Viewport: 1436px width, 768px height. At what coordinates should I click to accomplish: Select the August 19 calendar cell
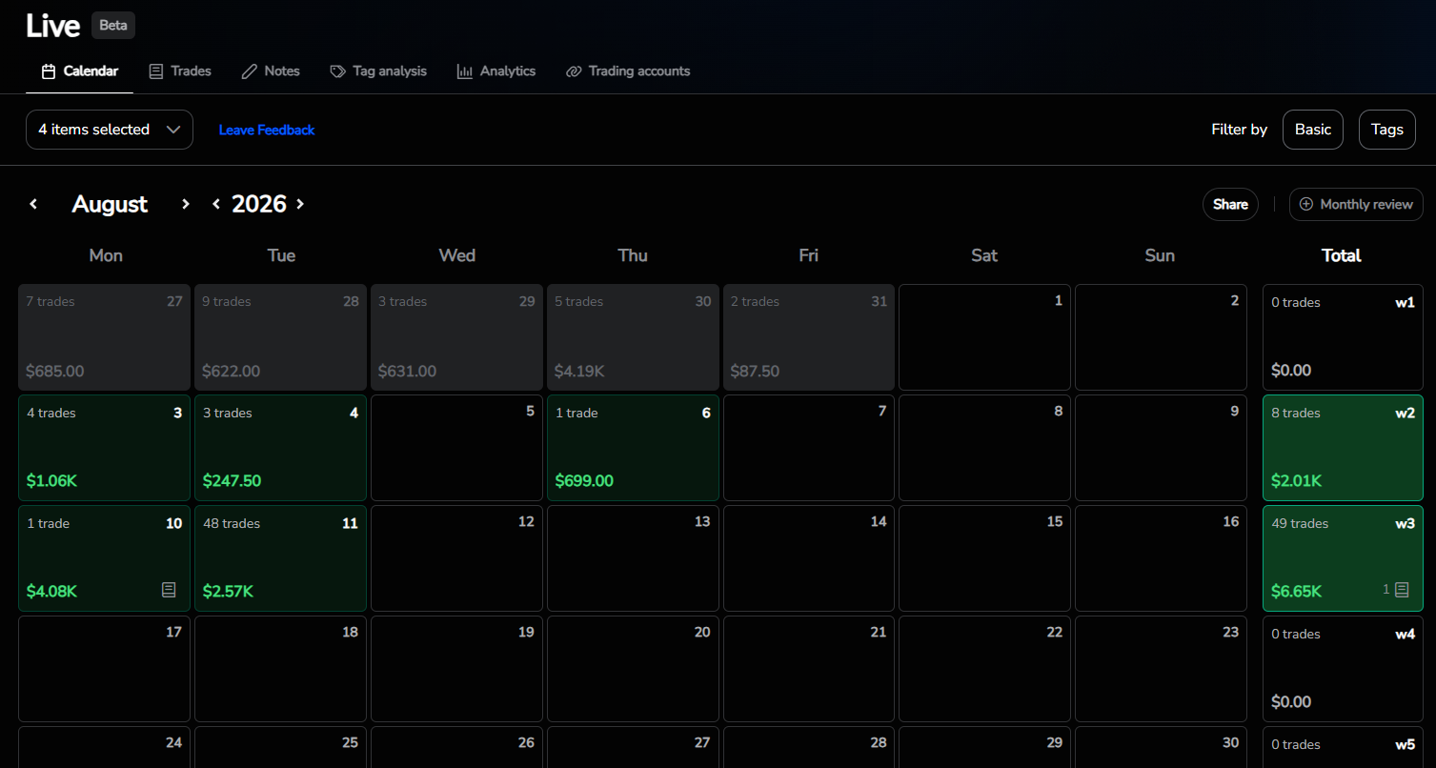456,669
